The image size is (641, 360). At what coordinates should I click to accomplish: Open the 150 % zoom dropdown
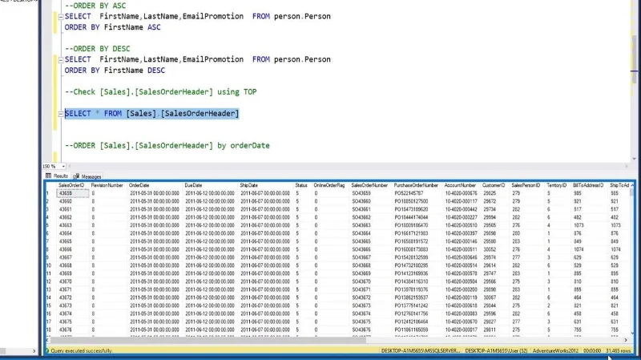[x=63, y=166]
